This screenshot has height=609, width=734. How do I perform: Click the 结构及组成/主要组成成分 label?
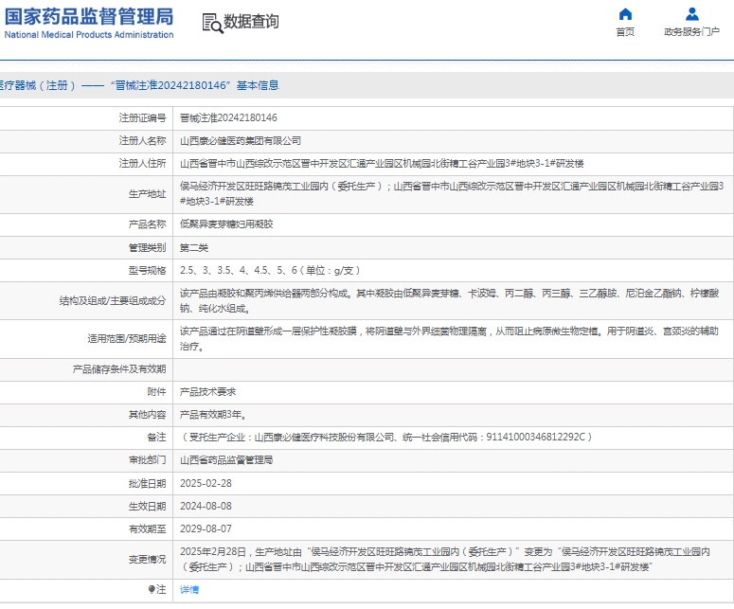click(x=113, y=301)
